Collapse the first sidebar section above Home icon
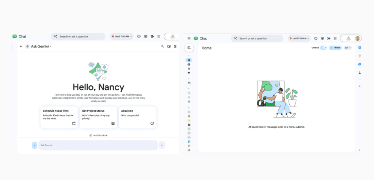Screen dimensions: 374x180 coord(189,56)
